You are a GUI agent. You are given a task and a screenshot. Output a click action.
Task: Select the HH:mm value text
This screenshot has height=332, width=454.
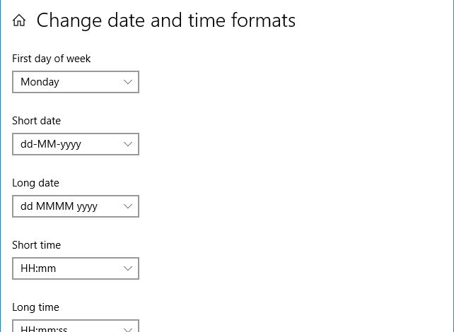coord(38,268)
